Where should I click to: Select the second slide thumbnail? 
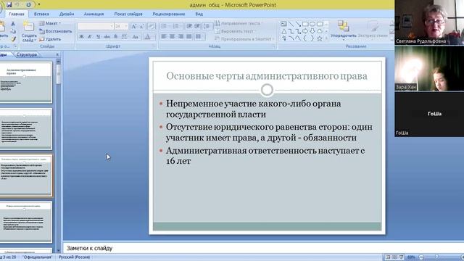click(x=26, y=129)
